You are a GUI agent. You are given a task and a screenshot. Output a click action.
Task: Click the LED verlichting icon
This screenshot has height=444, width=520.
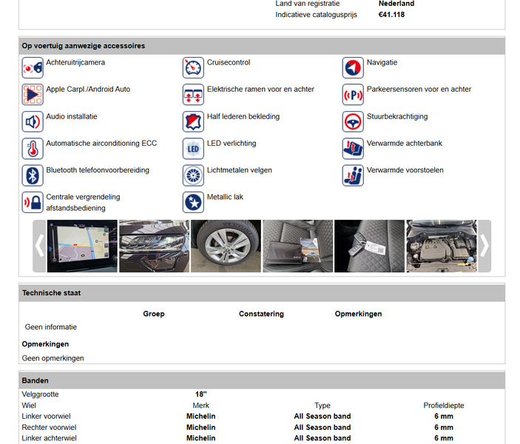[x=193, y=148]
